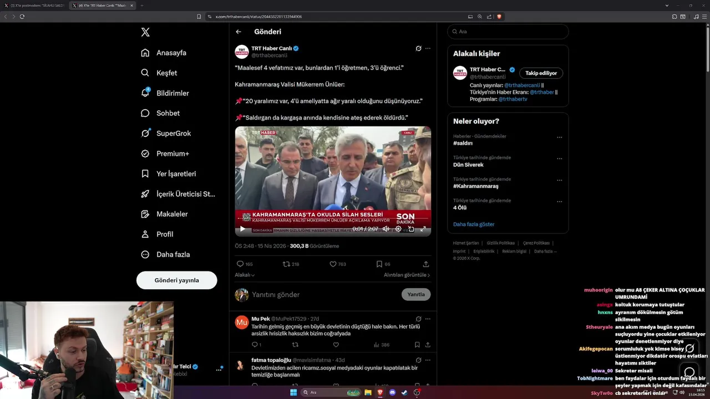Open Bildirimler notifications
This screenshot has height=399, width=710.
165,93
